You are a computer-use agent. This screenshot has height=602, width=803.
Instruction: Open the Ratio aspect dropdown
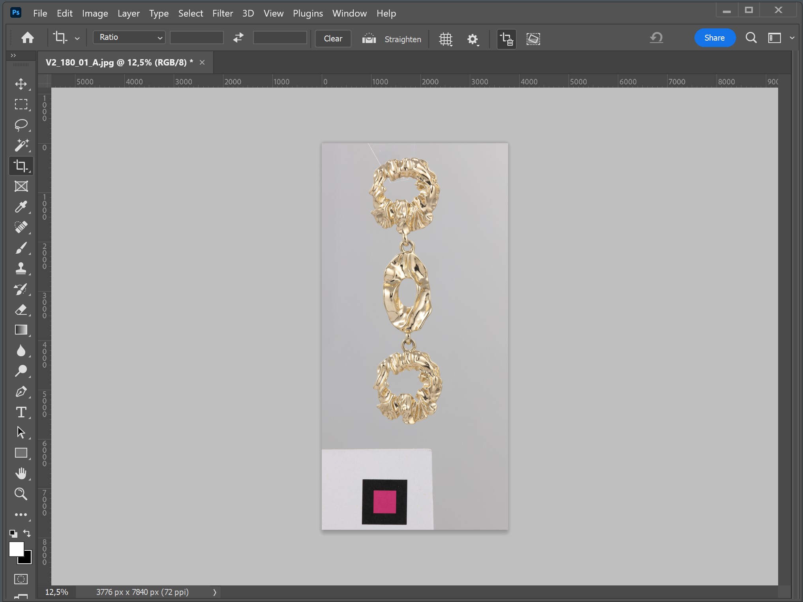(x=129, y=37)
